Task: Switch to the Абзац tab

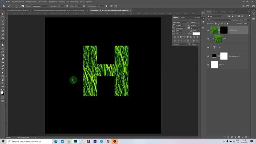Action: click(182, 18)
